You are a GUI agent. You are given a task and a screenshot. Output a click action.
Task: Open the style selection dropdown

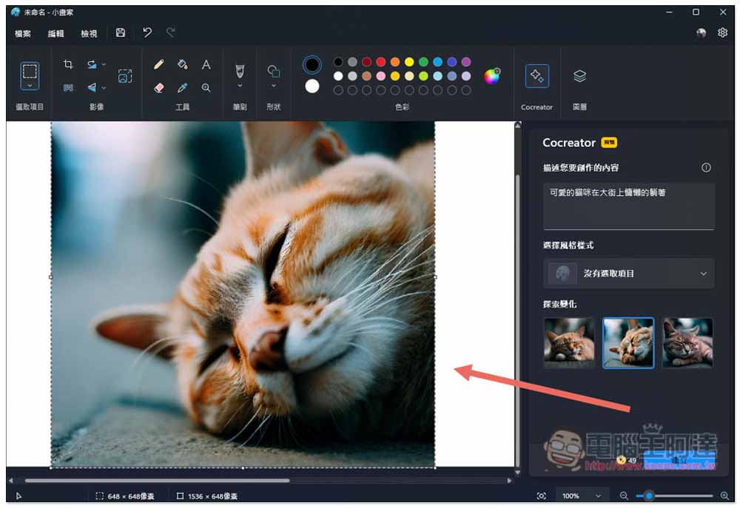pos(628,274)
